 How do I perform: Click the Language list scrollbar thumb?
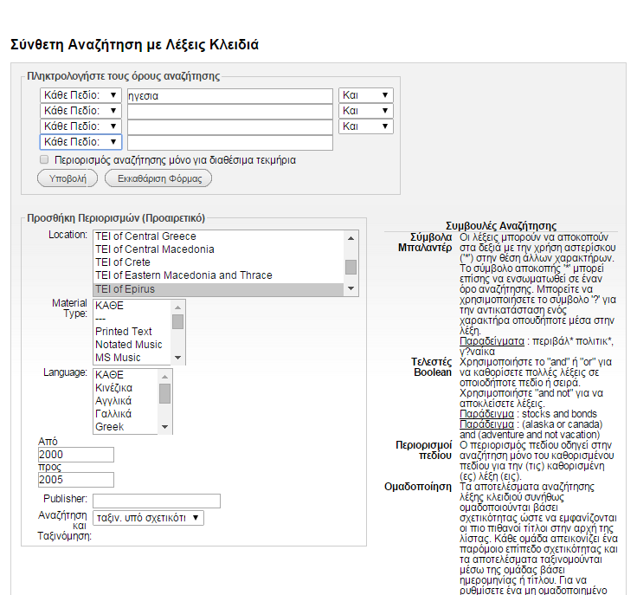pyautogui.click(x=164, y=394)
